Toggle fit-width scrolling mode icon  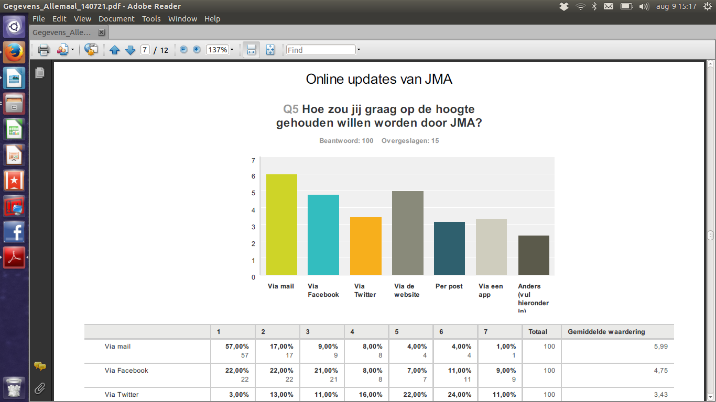251,50
